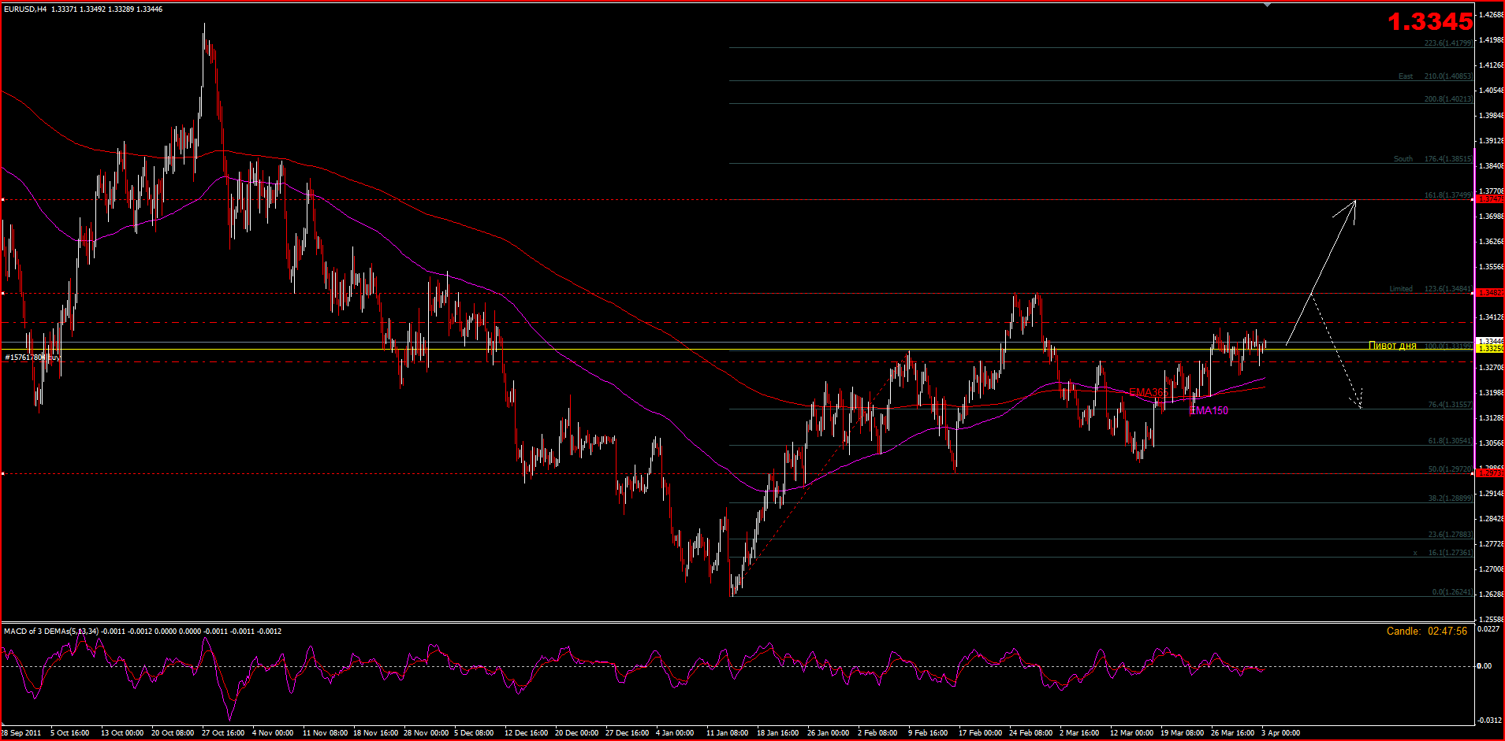
Task: Click the 1.36268 value on price axis
Action: [x=1491, y=242]
